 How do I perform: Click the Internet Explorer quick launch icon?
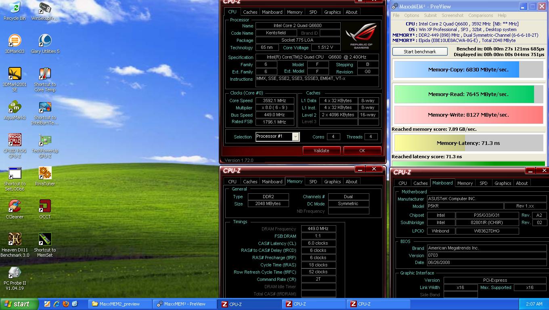point(57,304)
